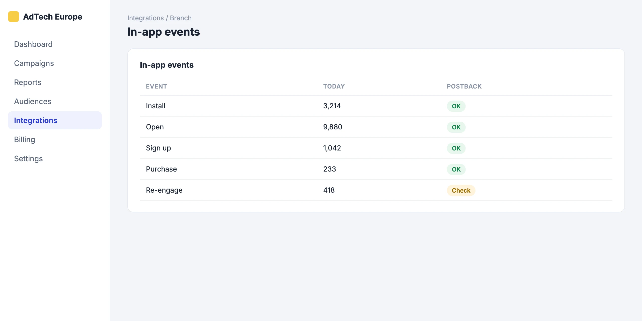The image size is (642, 321).
Task: Click the Integrations breadcrumb link
Action: [x=145, y=18]
